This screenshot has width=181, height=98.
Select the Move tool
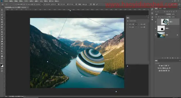[x=2, y=10]
